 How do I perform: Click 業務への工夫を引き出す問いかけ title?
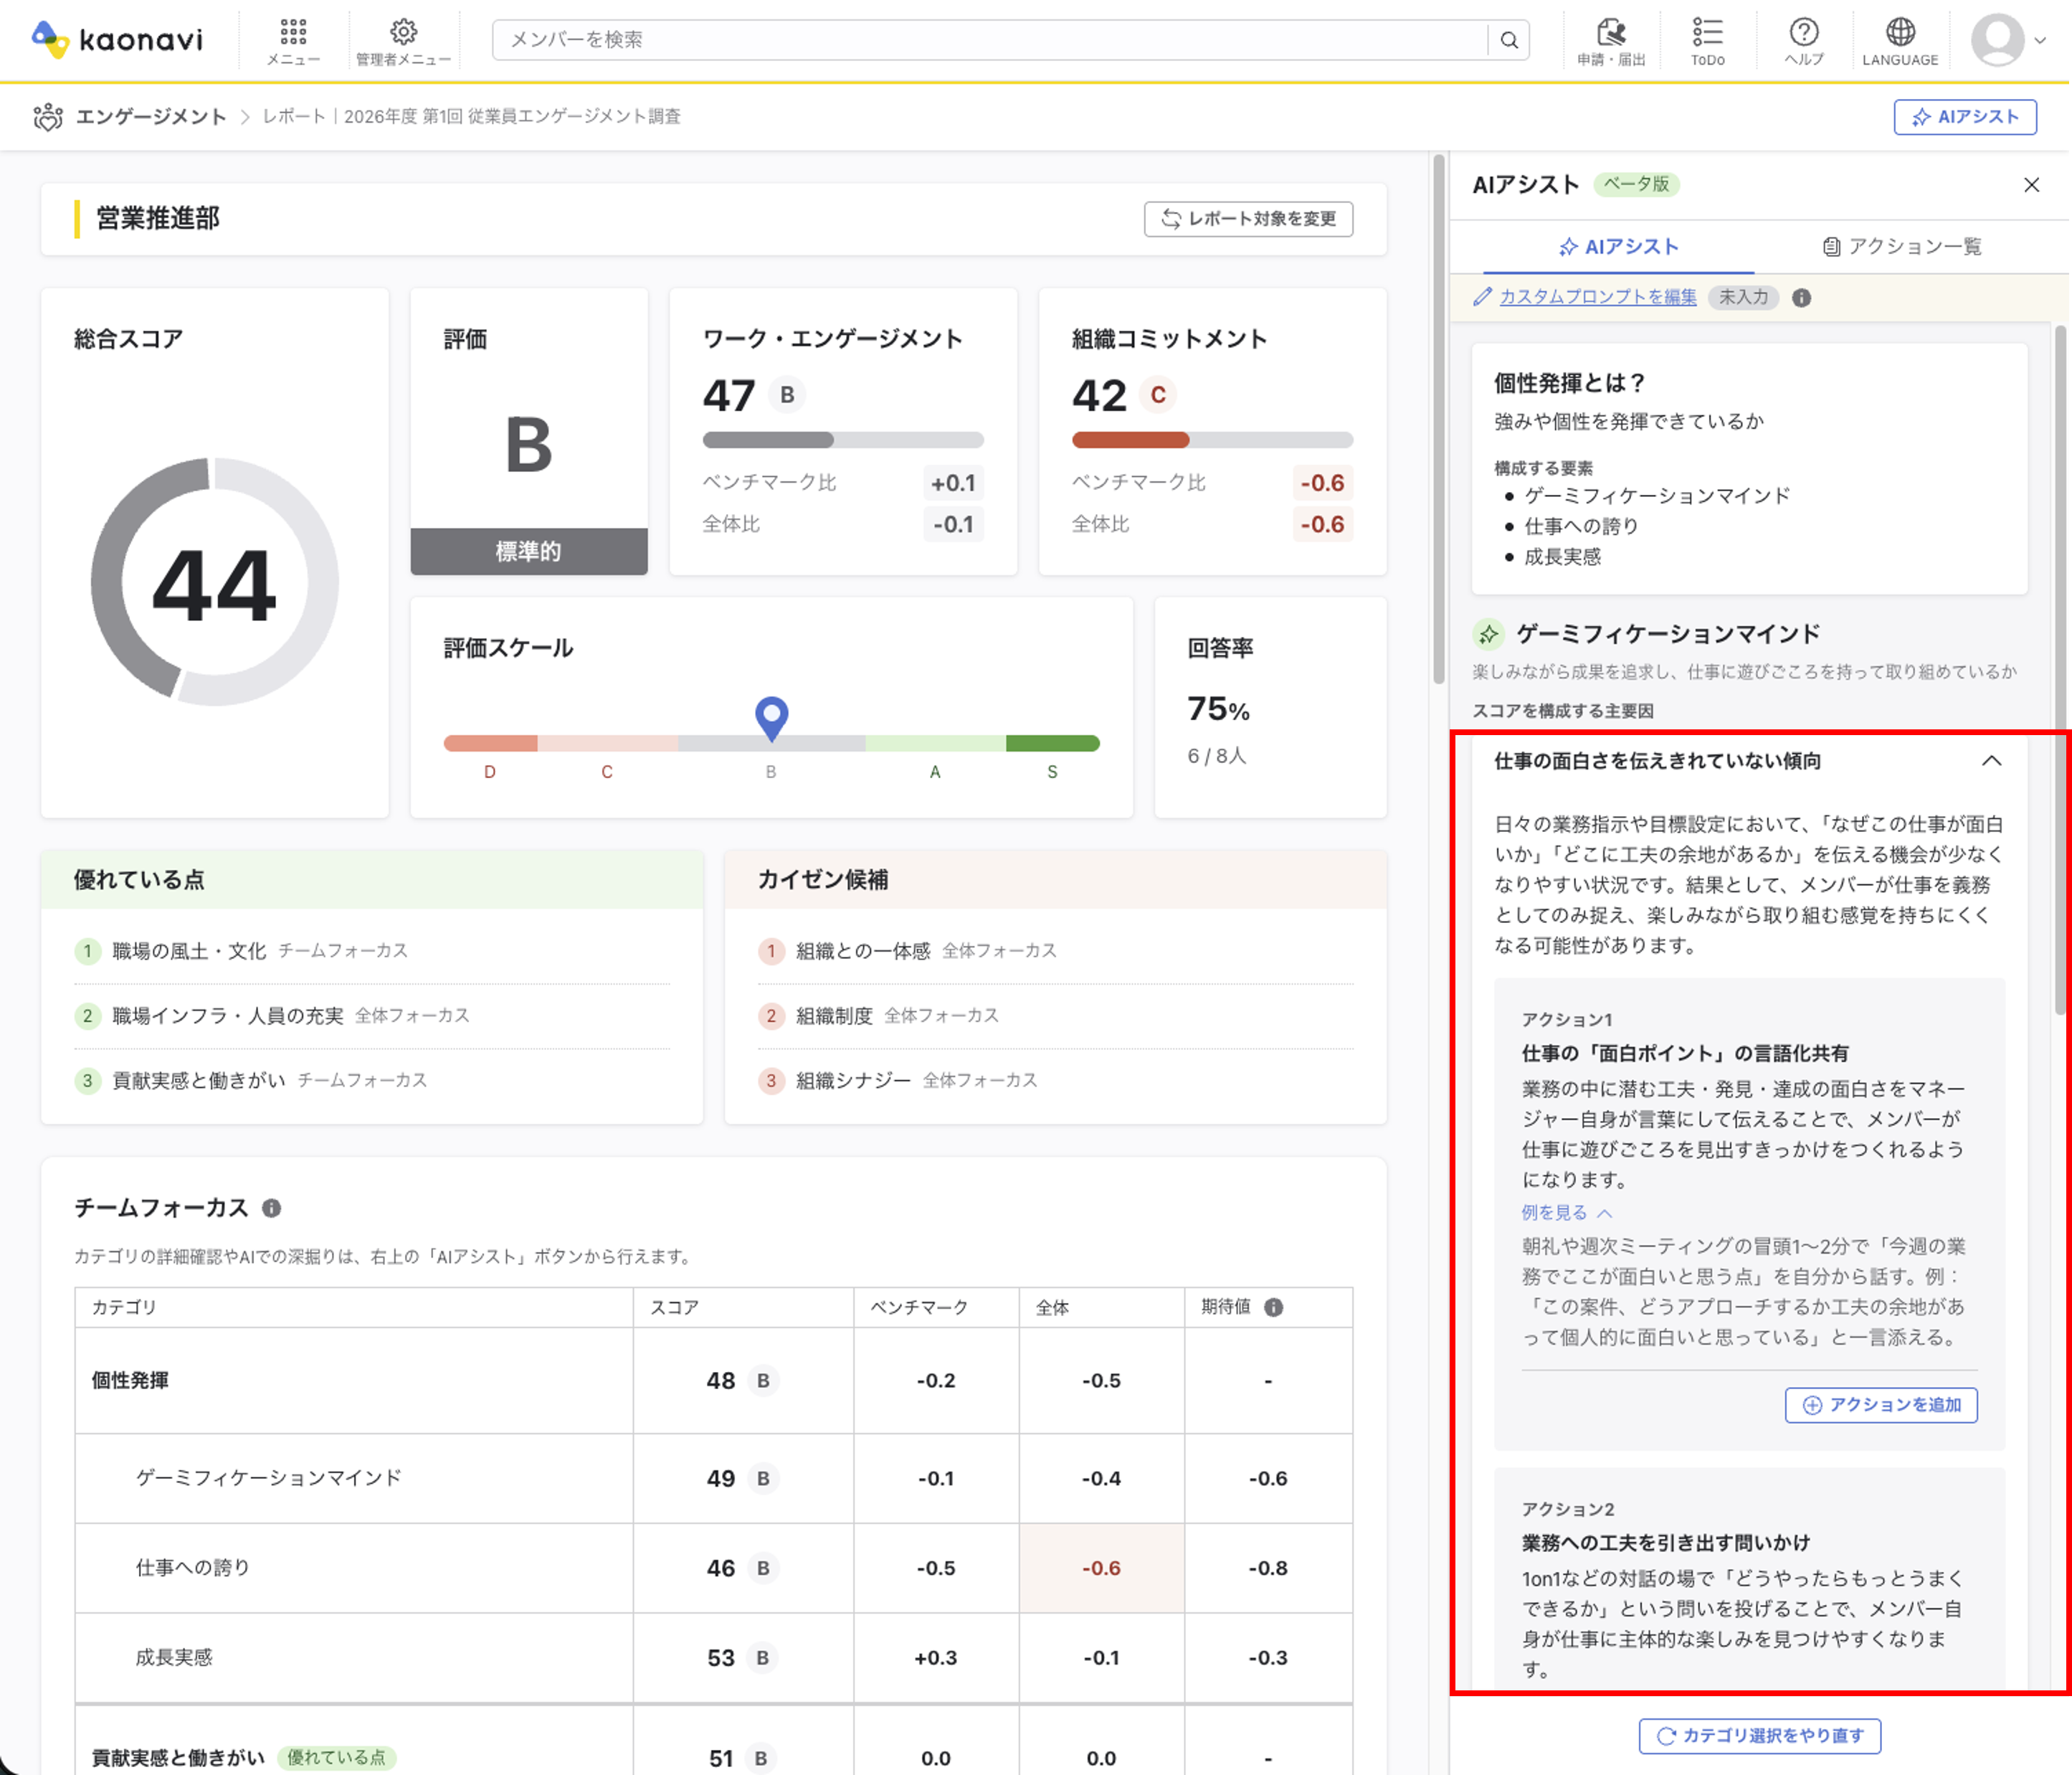click(1665, 1544)
